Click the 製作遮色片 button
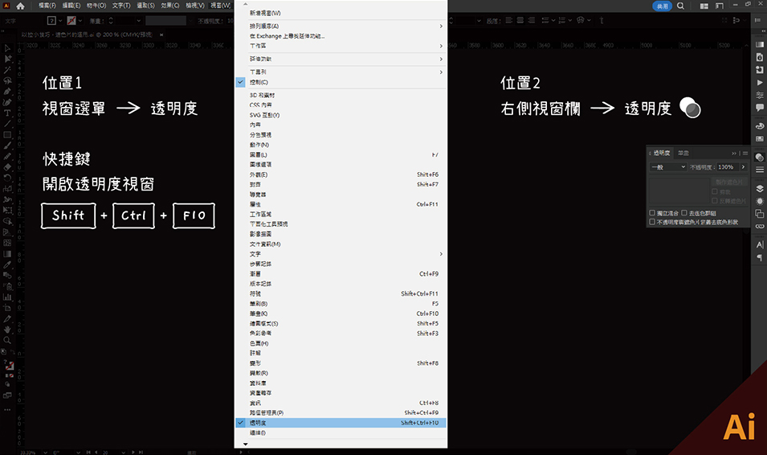767x455 pixels. (727, 182)
